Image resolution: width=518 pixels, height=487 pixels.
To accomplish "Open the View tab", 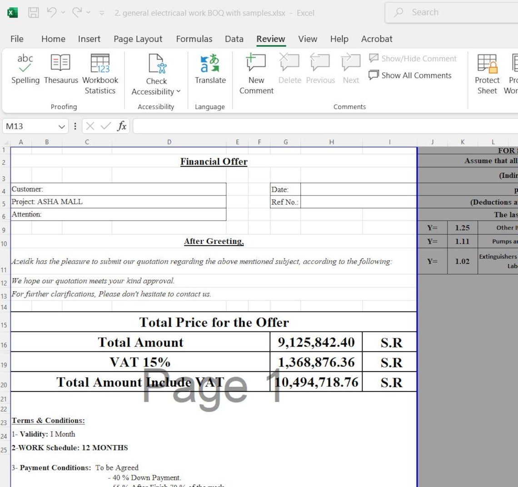I will [x=308, y=39].
